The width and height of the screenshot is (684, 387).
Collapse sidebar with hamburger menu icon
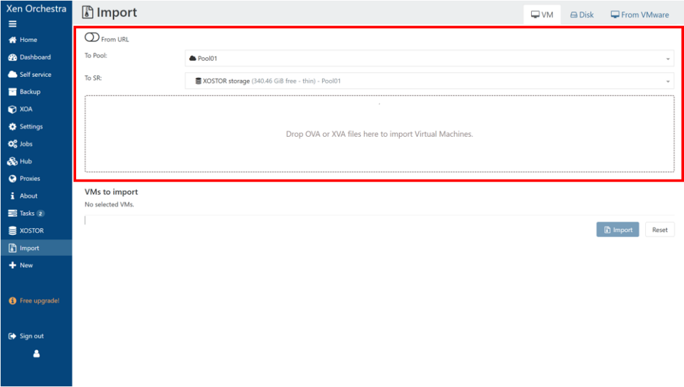tap(12, 23)
